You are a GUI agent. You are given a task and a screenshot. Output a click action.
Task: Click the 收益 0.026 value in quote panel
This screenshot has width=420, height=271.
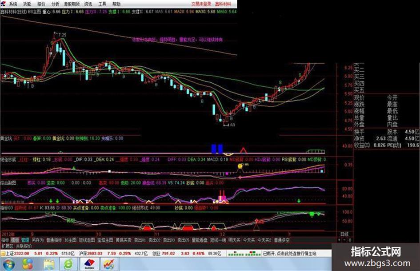click(379, 145)
